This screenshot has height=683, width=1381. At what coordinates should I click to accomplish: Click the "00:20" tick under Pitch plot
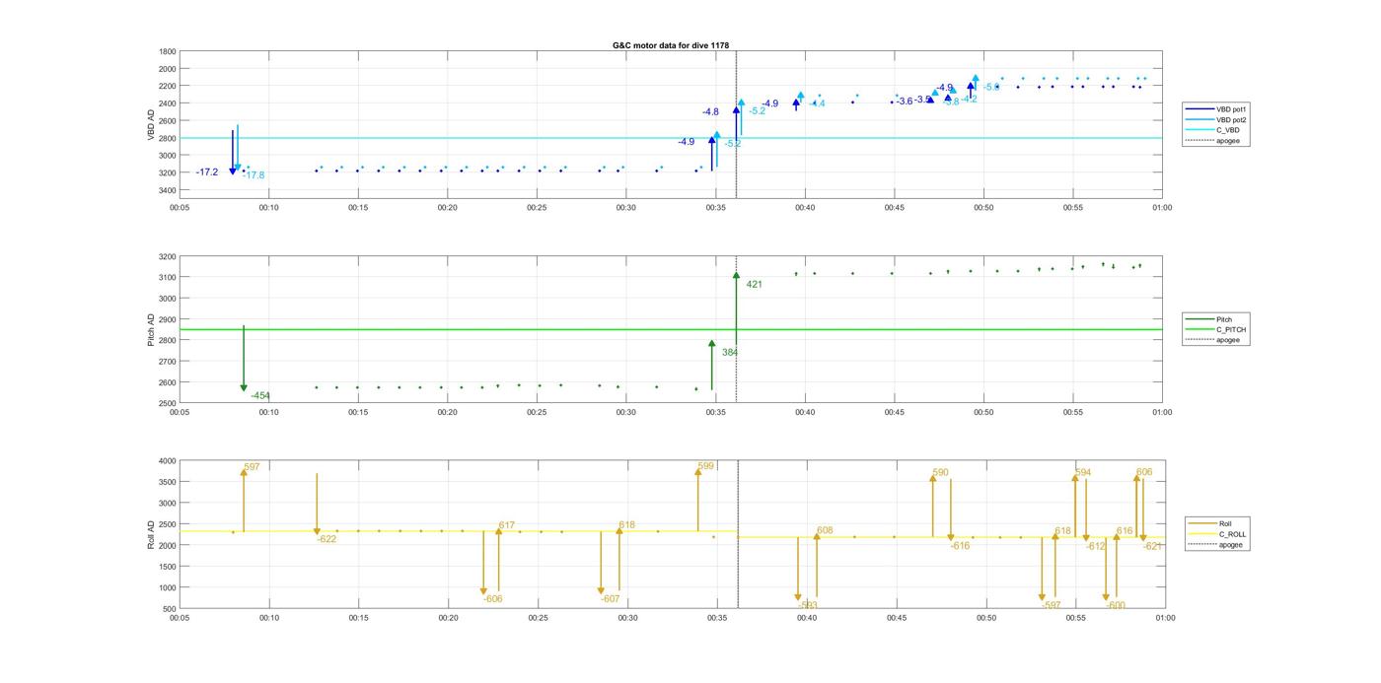(x=447, y=413)
